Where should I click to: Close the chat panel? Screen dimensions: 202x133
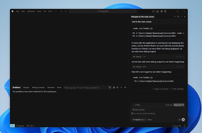185,17
